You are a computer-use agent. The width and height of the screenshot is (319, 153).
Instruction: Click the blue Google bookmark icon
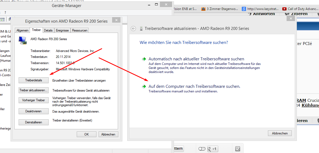coord(244,9)
